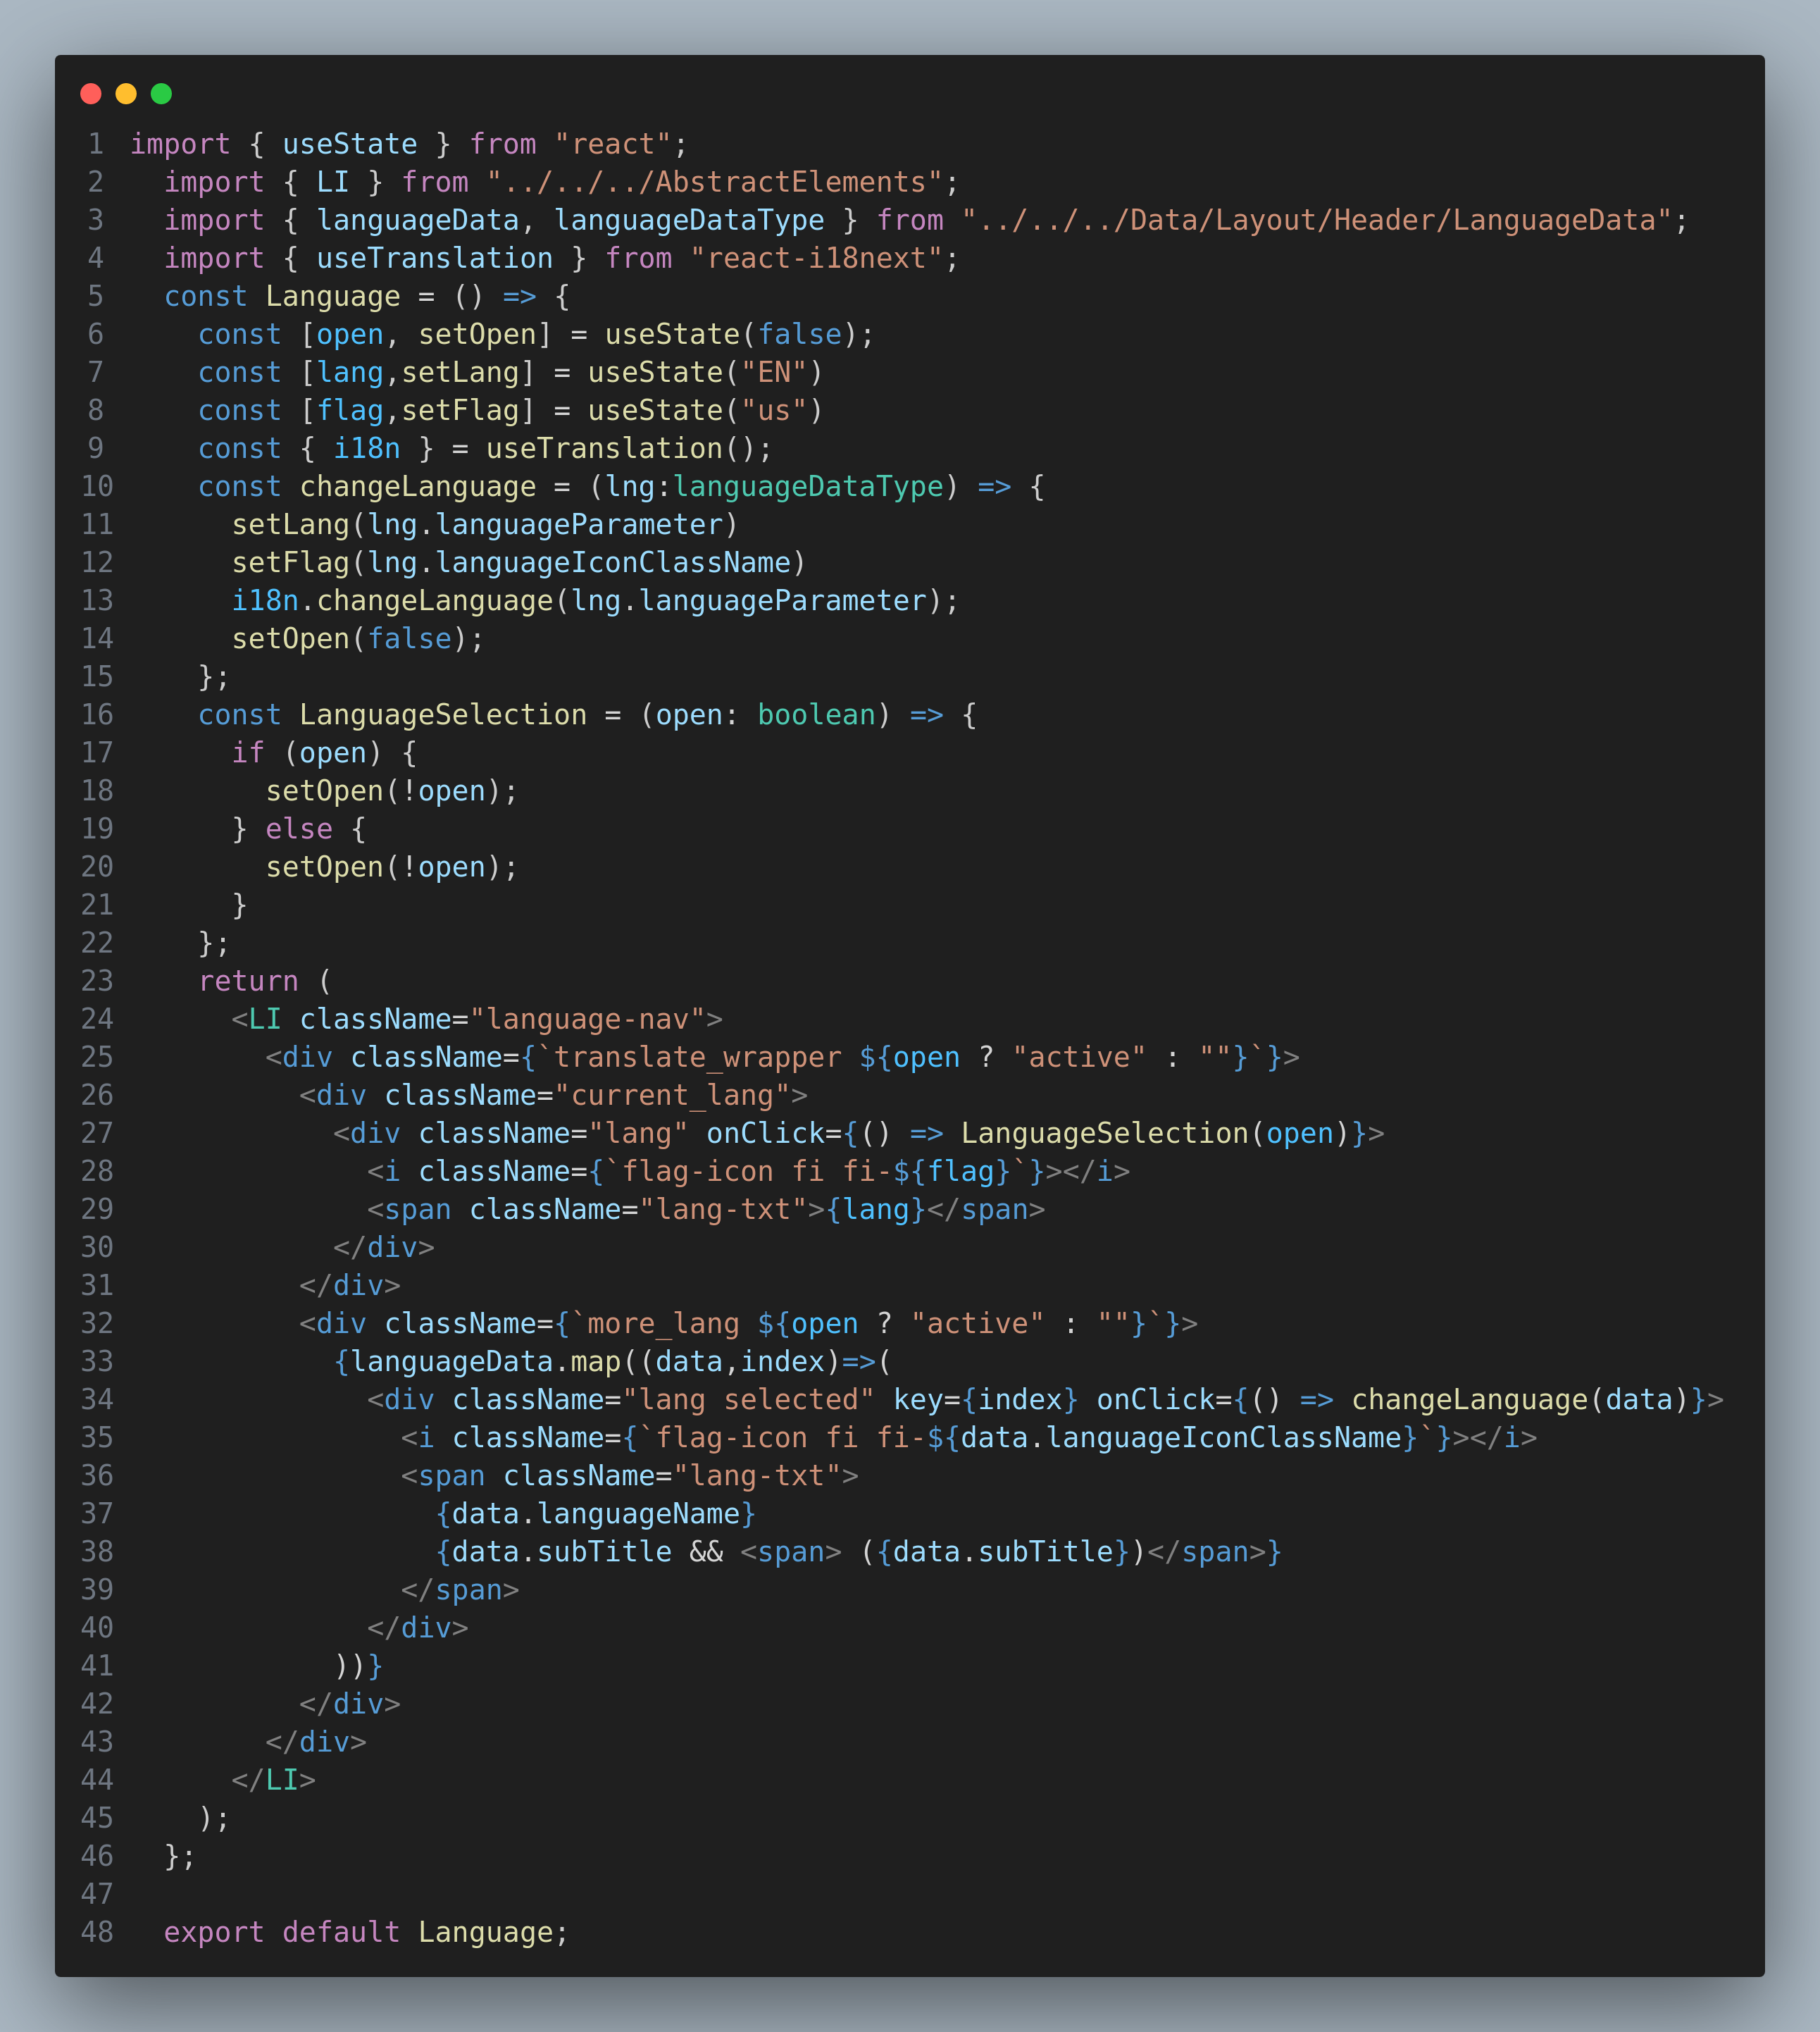This screenshot has width=1820, height=2032.
Task: Click the "language-nav" className string
Action: pyautogui.click(x=587, y=1019)
